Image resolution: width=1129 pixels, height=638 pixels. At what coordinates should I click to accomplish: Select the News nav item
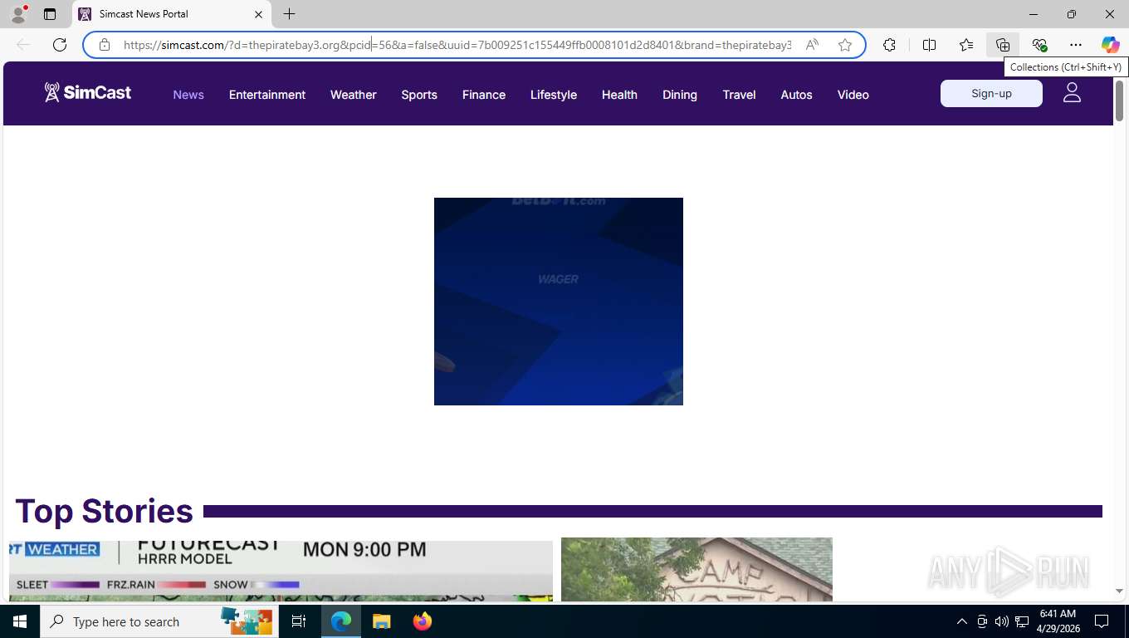(188, 95)
